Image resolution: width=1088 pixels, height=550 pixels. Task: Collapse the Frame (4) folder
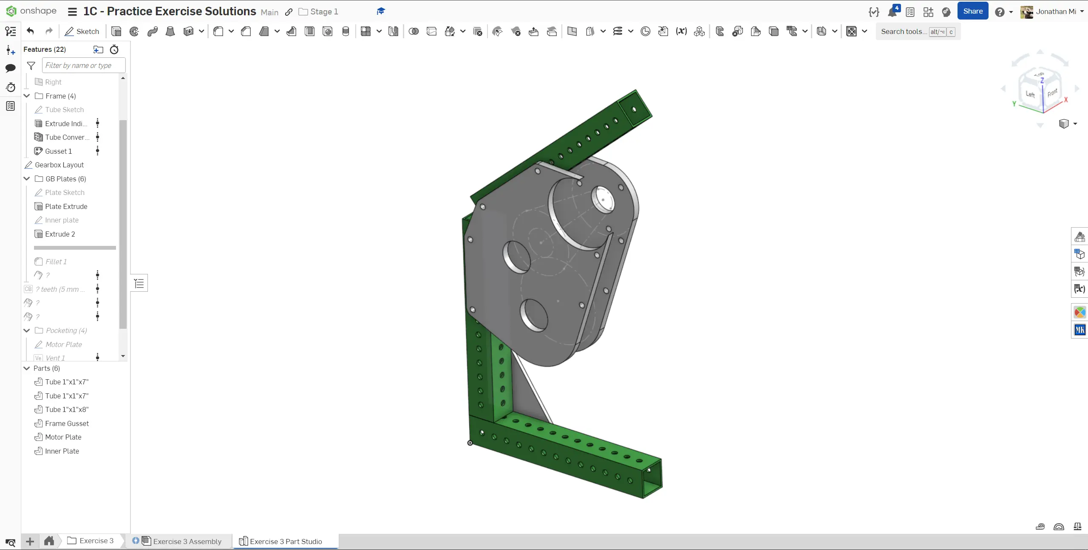pyautogui.click(x=27, y=96)
